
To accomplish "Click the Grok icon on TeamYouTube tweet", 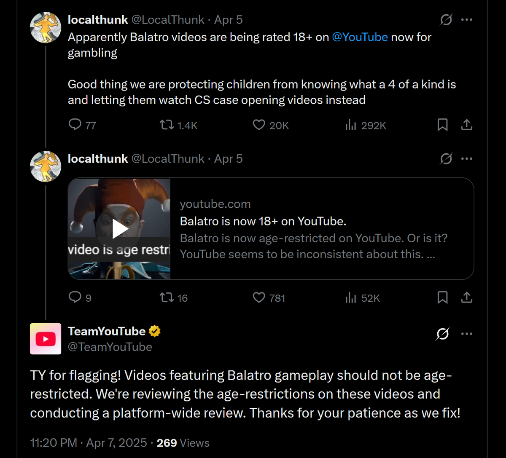I will click(442, 334).
